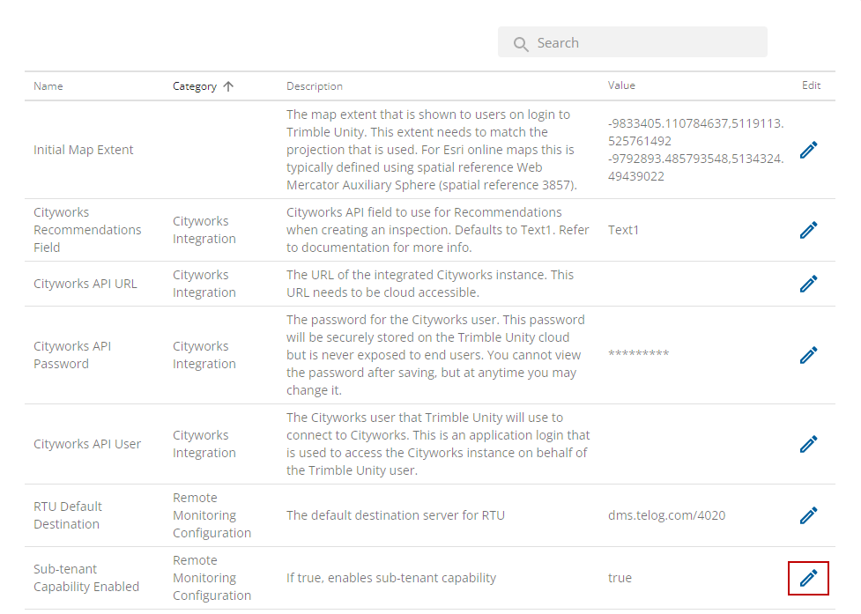Select the Value column header
The image size is (861, 614).
click(621, 85)
